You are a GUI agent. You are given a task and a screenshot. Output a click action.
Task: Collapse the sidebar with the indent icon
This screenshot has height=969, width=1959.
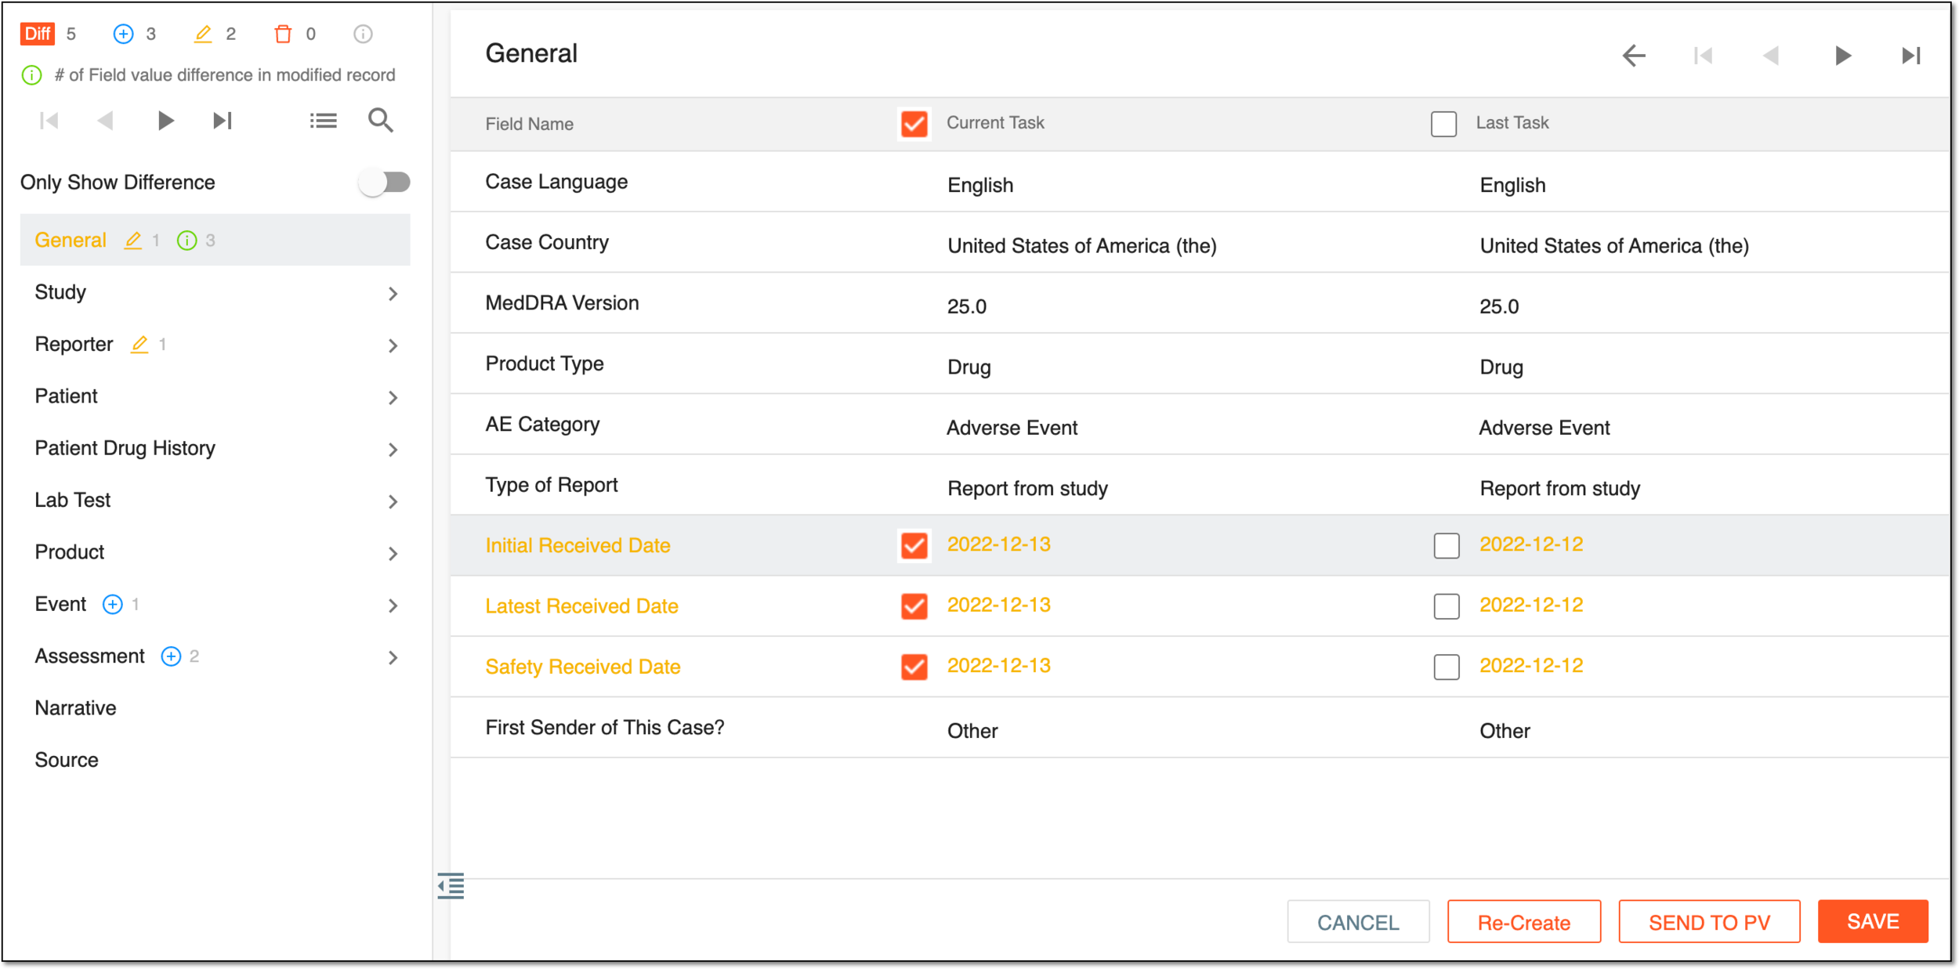pyautogui.click(x=451, y=885)
